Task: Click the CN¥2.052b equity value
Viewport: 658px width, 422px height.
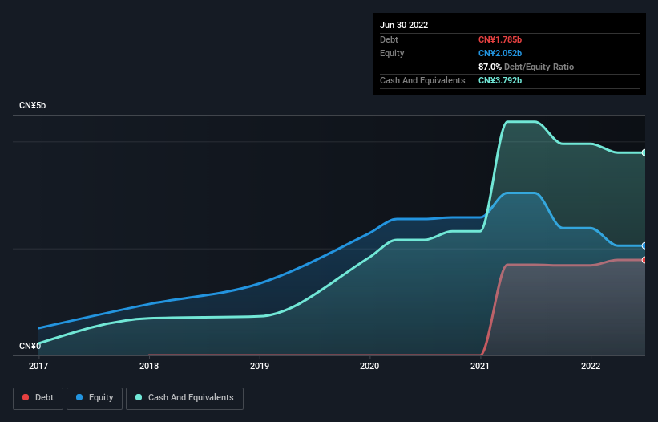Action: [500, 53]
